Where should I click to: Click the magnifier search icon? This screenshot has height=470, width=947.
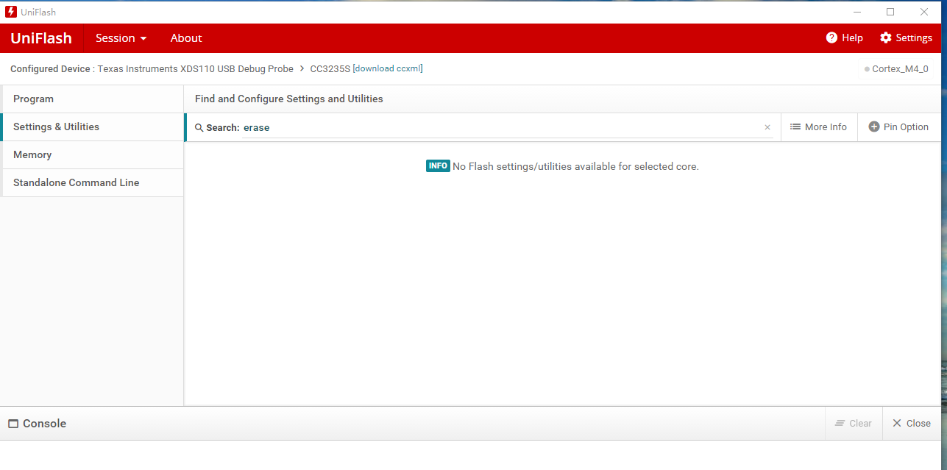pyautogui.click(x=199, y=128)
